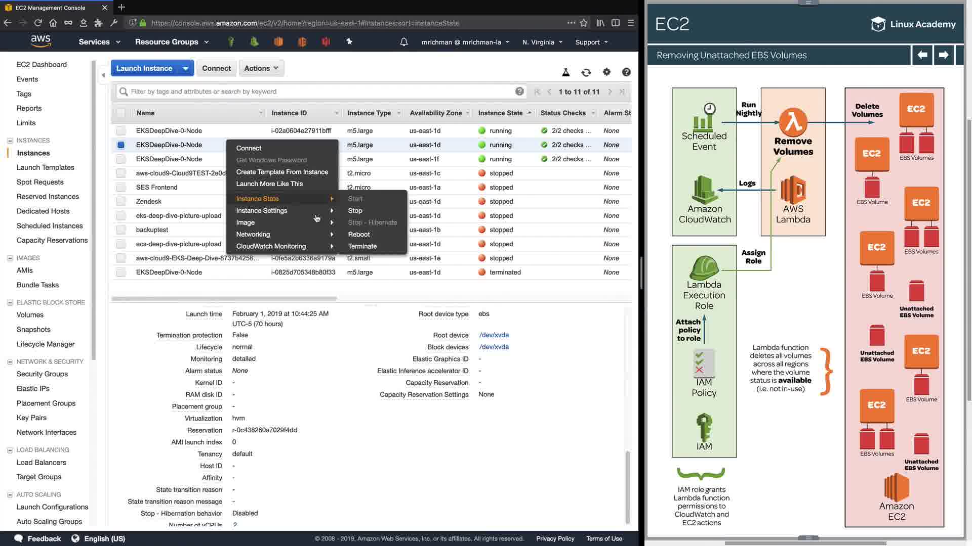
Task: Open the experiments flask icon
Action: click(566, 72)
